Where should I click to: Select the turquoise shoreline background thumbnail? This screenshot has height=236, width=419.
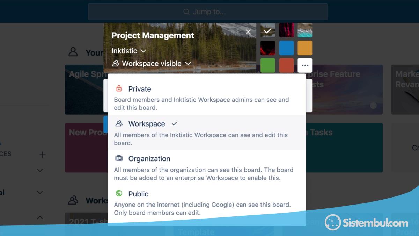[x=305, y=30]
